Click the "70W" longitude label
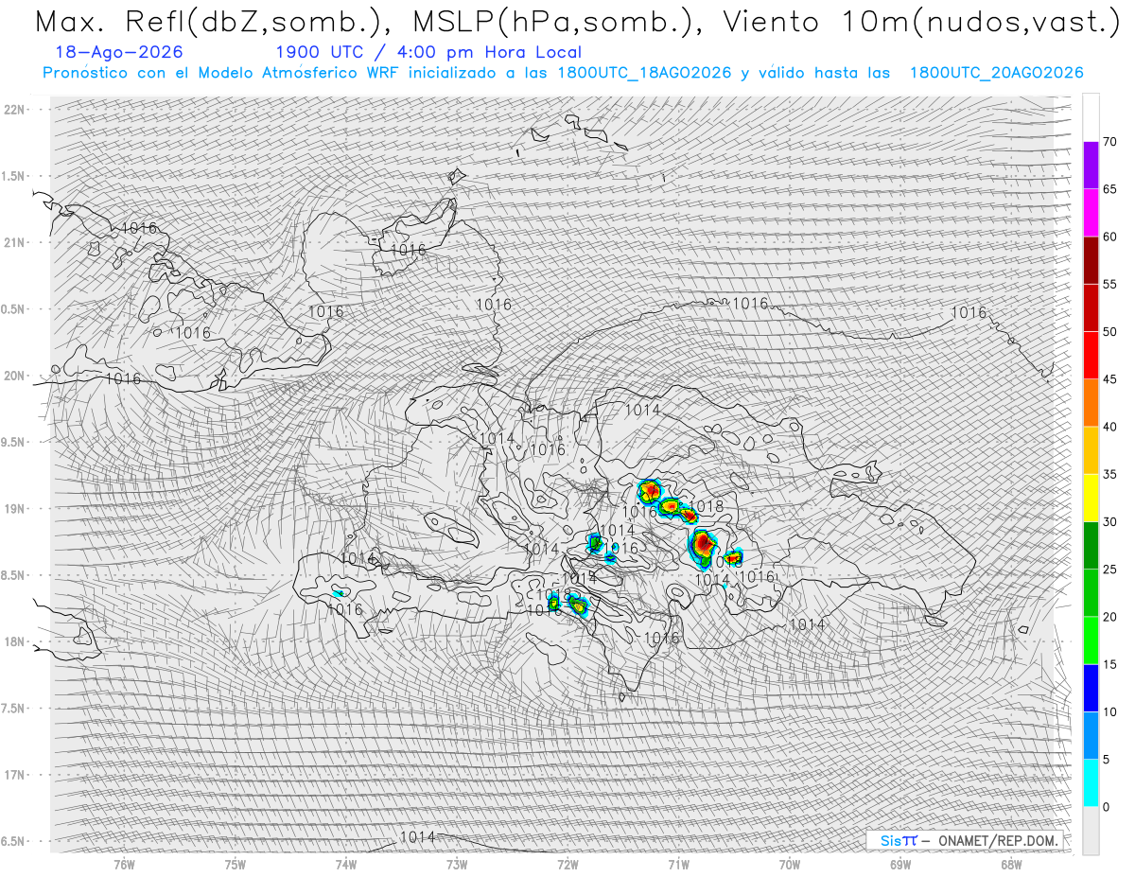 click(790, 864)
